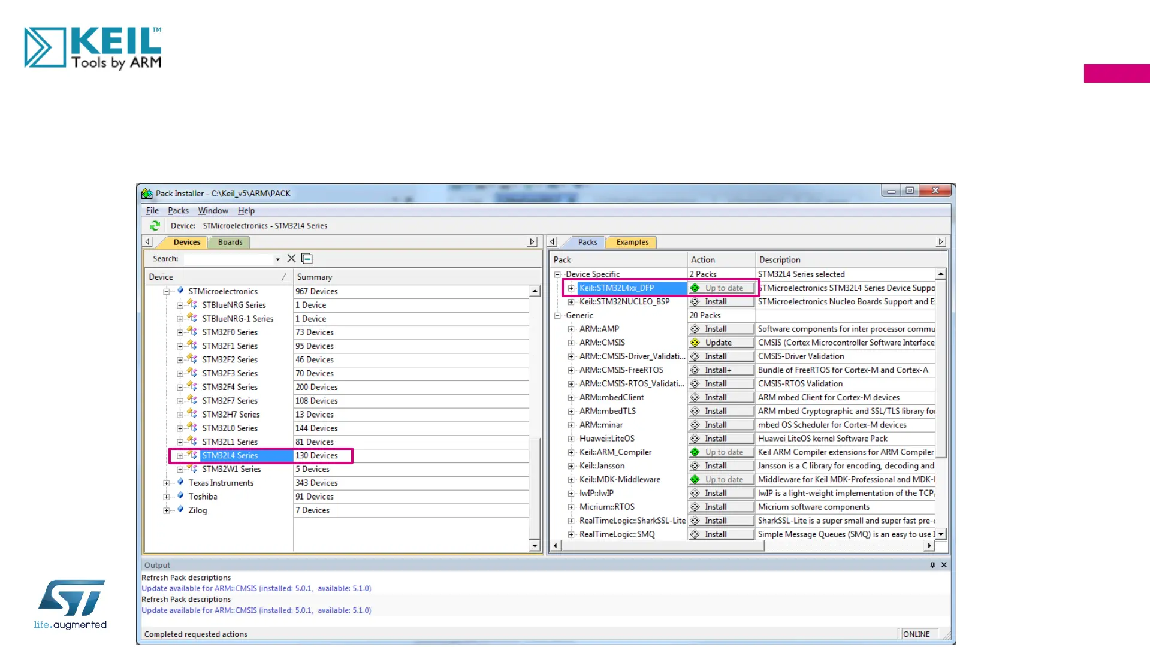Switch to the Examples tab
The width and height of the screenshot is (1150, 647).
coord(632,243)
